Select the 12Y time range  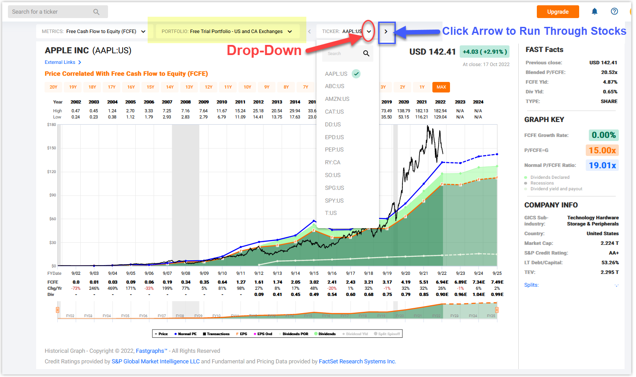pyautogui.click(x=208, y=87)
